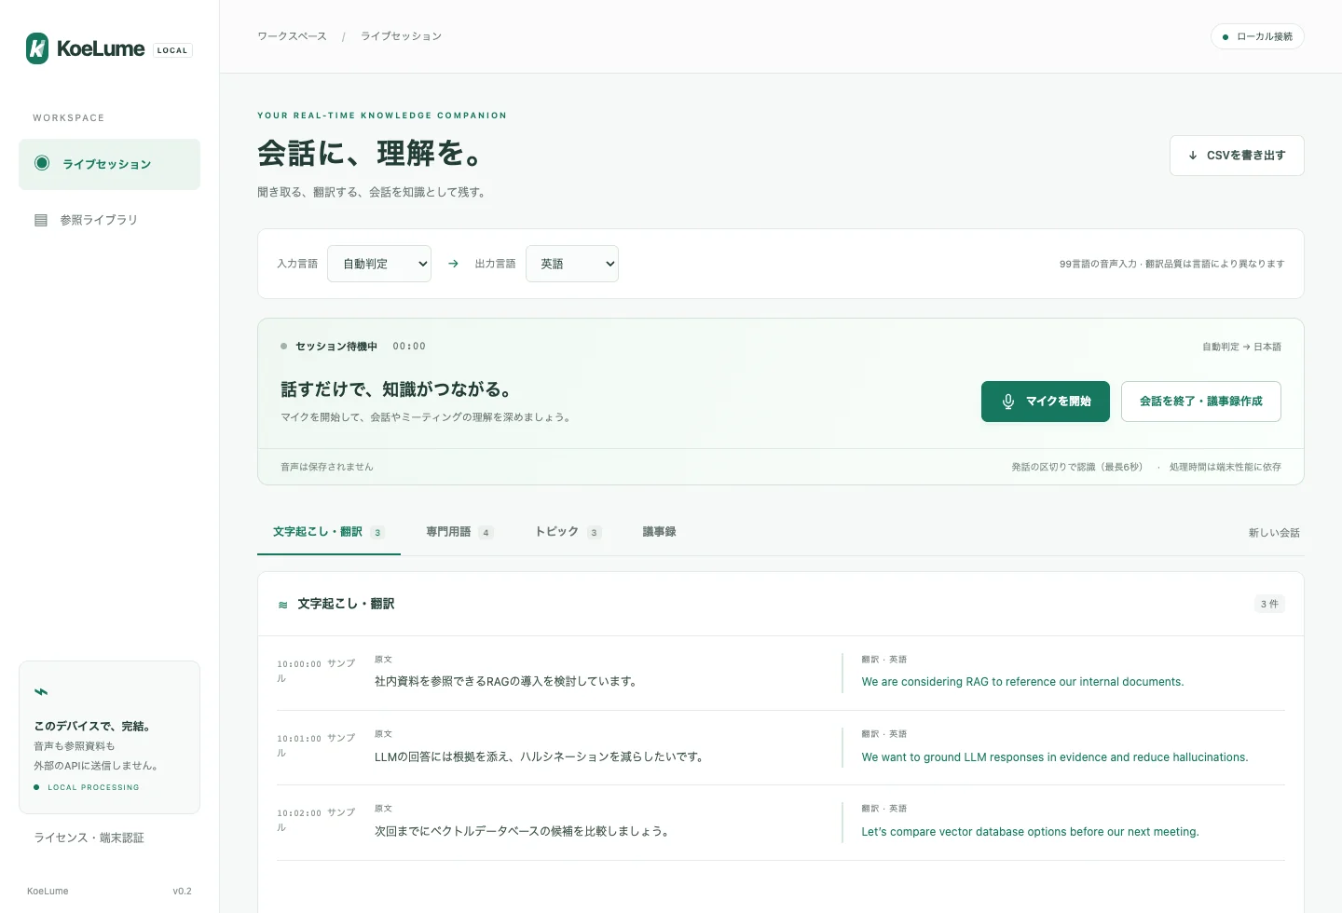Click the 99言語の音声入力 note
The width and height of the screenshot is (1342, 913).
coord(1171,264)
